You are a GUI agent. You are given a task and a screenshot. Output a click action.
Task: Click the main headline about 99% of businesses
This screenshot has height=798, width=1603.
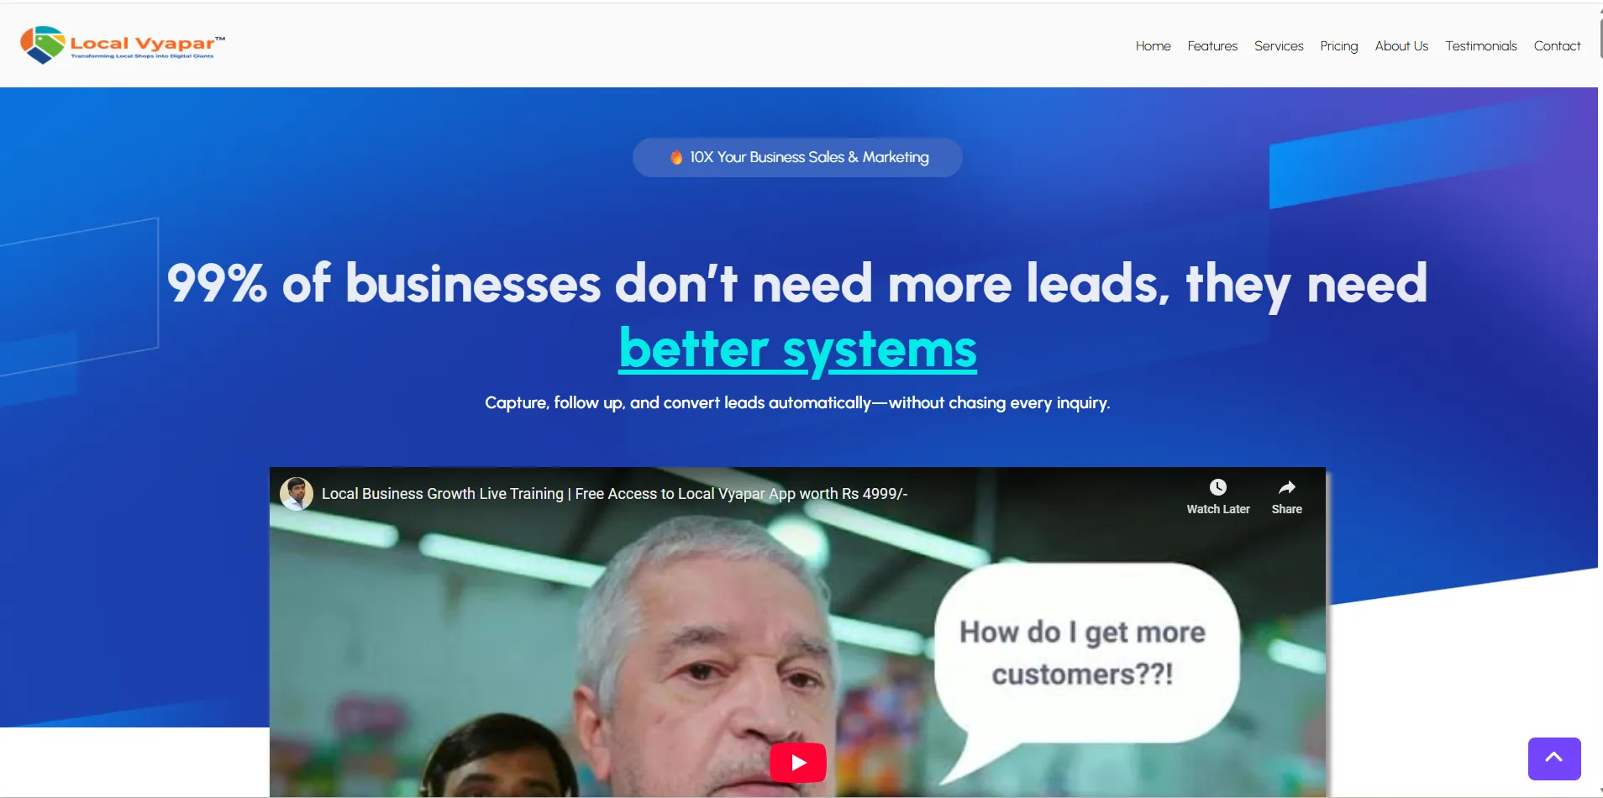tap(797, 316)
